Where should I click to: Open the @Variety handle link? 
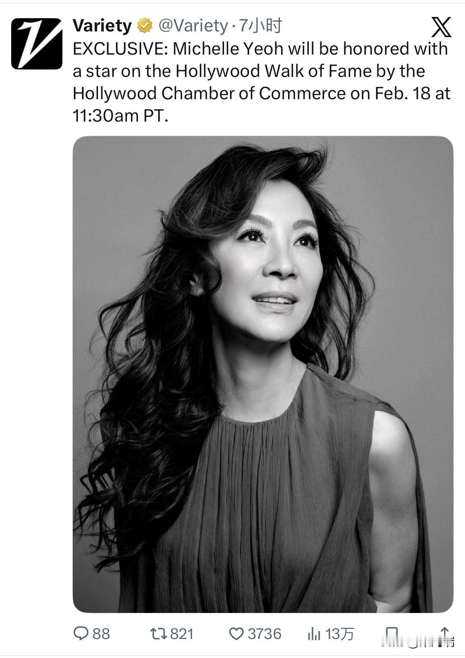(193, 26)
